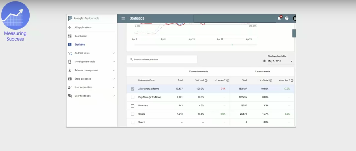
Task: Go to User feedback in sidebar
Action: click(x=82, y=96)
